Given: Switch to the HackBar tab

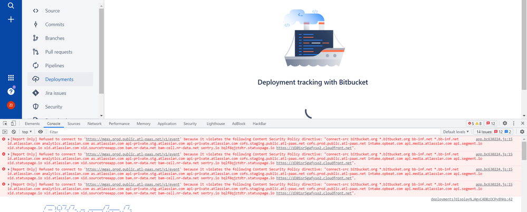Looking at the screenshot, I should click(x=260, y=123).
